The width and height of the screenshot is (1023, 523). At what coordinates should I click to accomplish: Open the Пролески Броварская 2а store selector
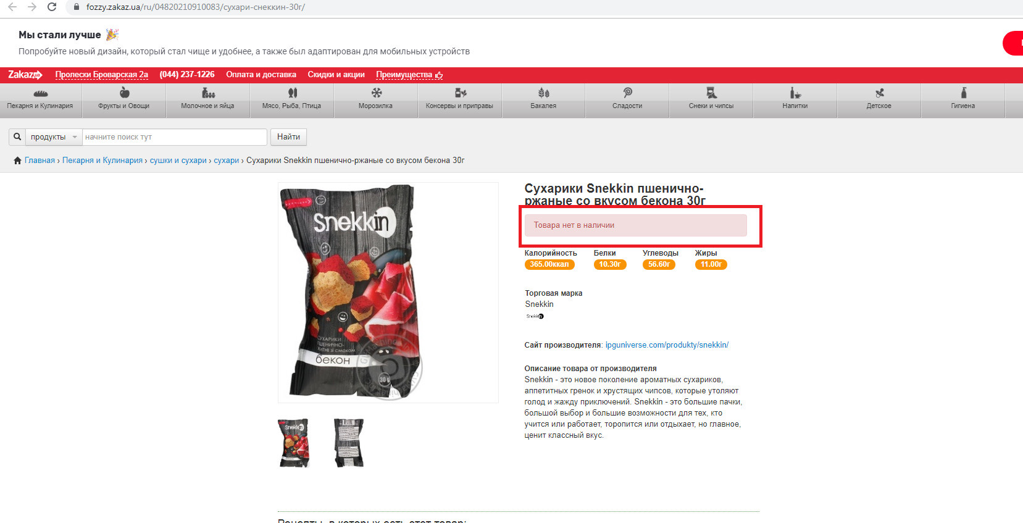(102, 75)
